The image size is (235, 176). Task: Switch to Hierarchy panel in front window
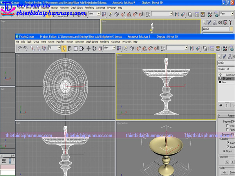click(230, 56)
